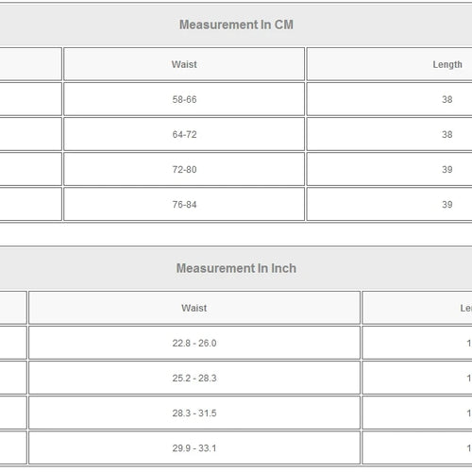Click the 72-80 waist cell
This screenshot has height=472, width=472.
(x=184, y=169)
